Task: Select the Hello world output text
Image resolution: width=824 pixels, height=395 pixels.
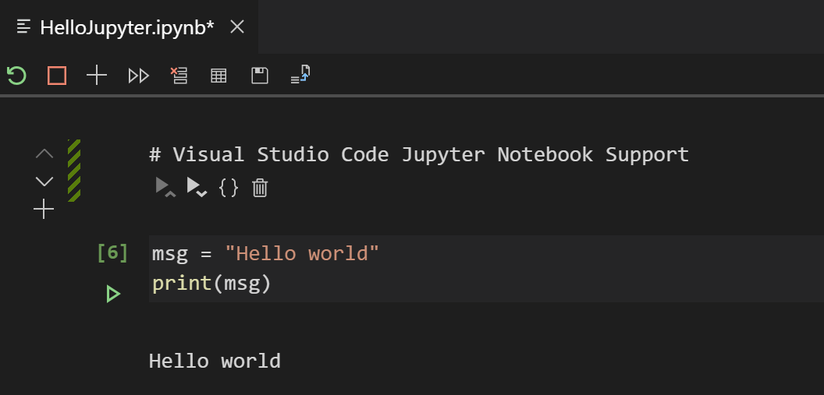Action: pos(215,361)
